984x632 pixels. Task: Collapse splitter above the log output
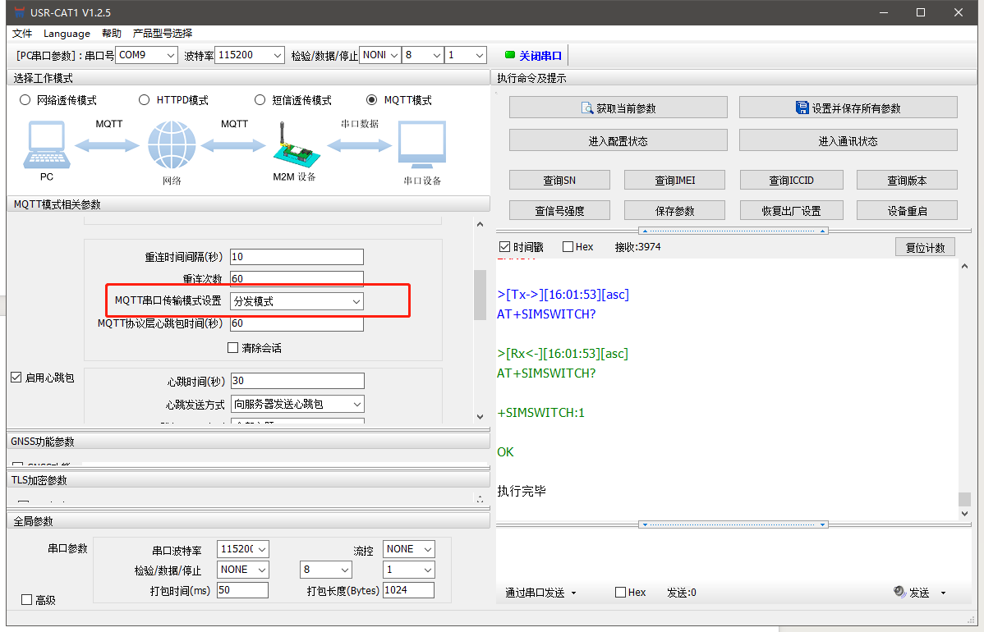733,231
